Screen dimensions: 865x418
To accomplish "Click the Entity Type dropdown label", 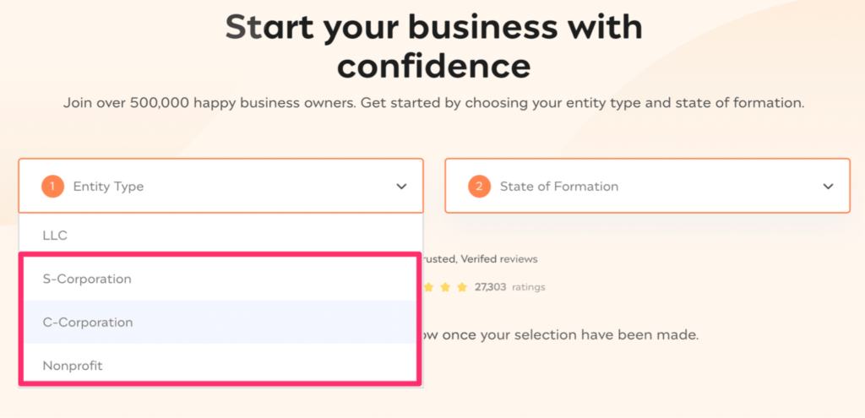I will coord(108,187).
